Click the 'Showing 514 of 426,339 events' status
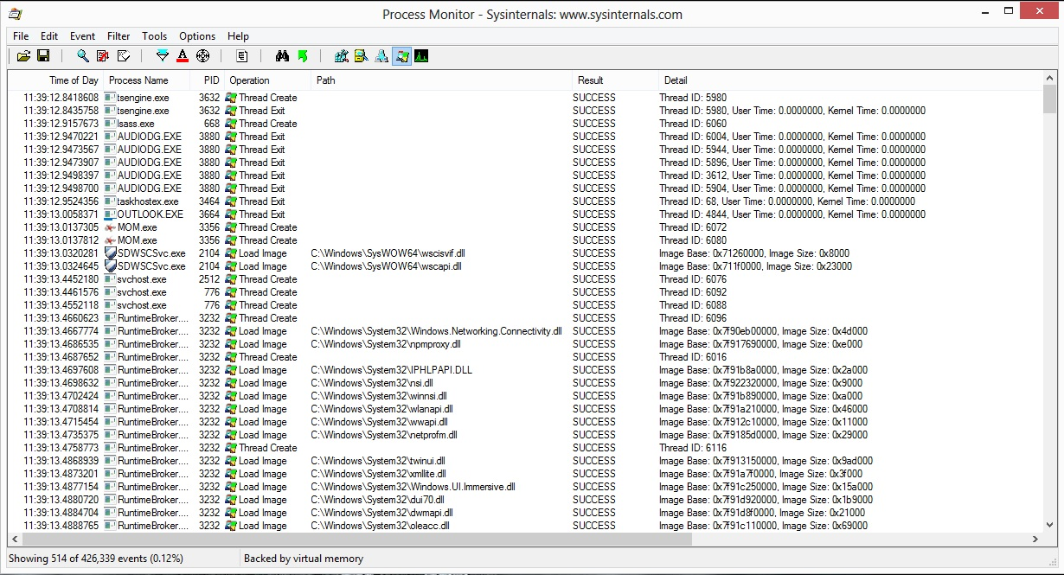The image size is (1064, 575). (x=96, y=559)
